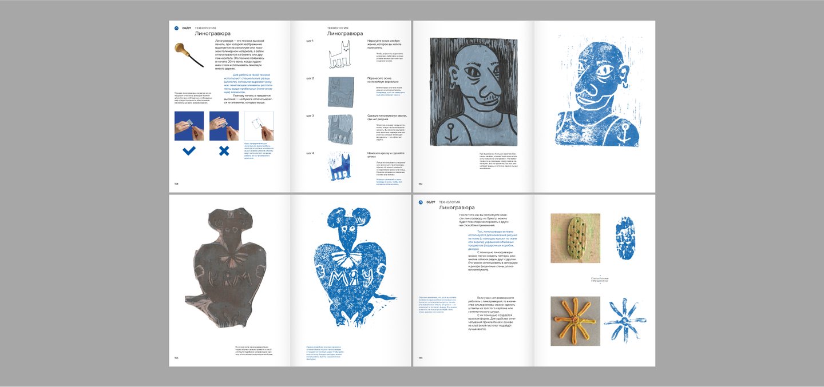Screen dimensions: 824x387
Task: Click the caption below the brown mouse block
Action: [x=254, y=350]
